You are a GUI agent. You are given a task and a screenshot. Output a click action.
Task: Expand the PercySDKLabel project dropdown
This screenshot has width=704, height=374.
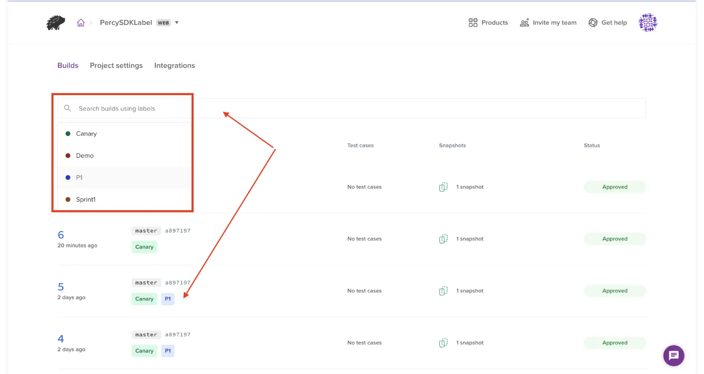(x=177, y=23)
